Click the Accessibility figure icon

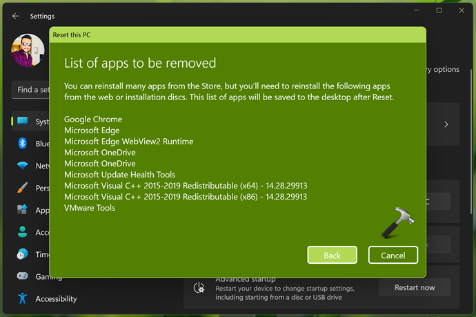pyautogui.click(x=23, y=298)
